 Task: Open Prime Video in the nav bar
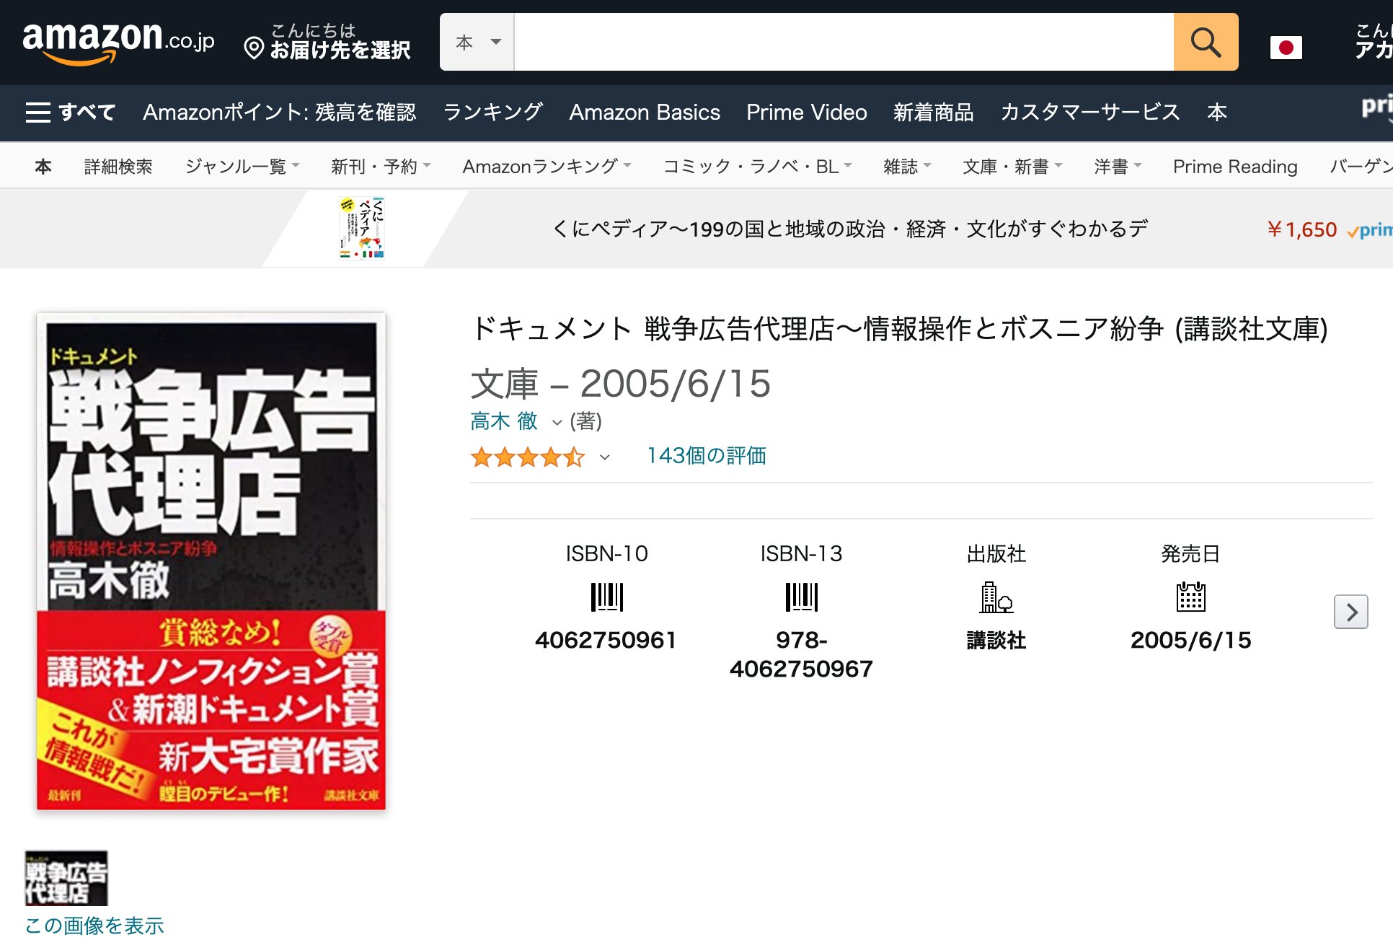tap(806, 113)
